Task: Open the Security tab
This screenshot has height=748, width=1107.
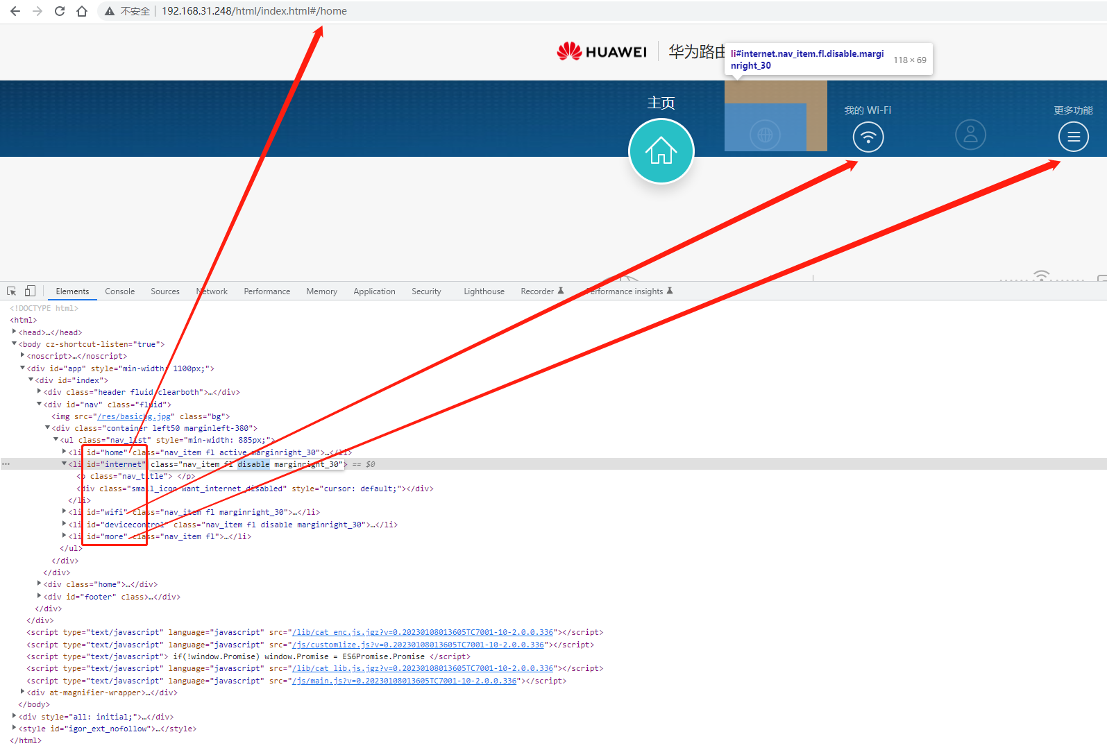Action: (x=426, y=291)
